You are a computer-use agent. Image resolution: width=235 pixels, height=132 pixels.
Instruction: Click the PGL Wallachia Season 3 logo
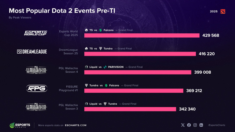[x=37, y=106]
